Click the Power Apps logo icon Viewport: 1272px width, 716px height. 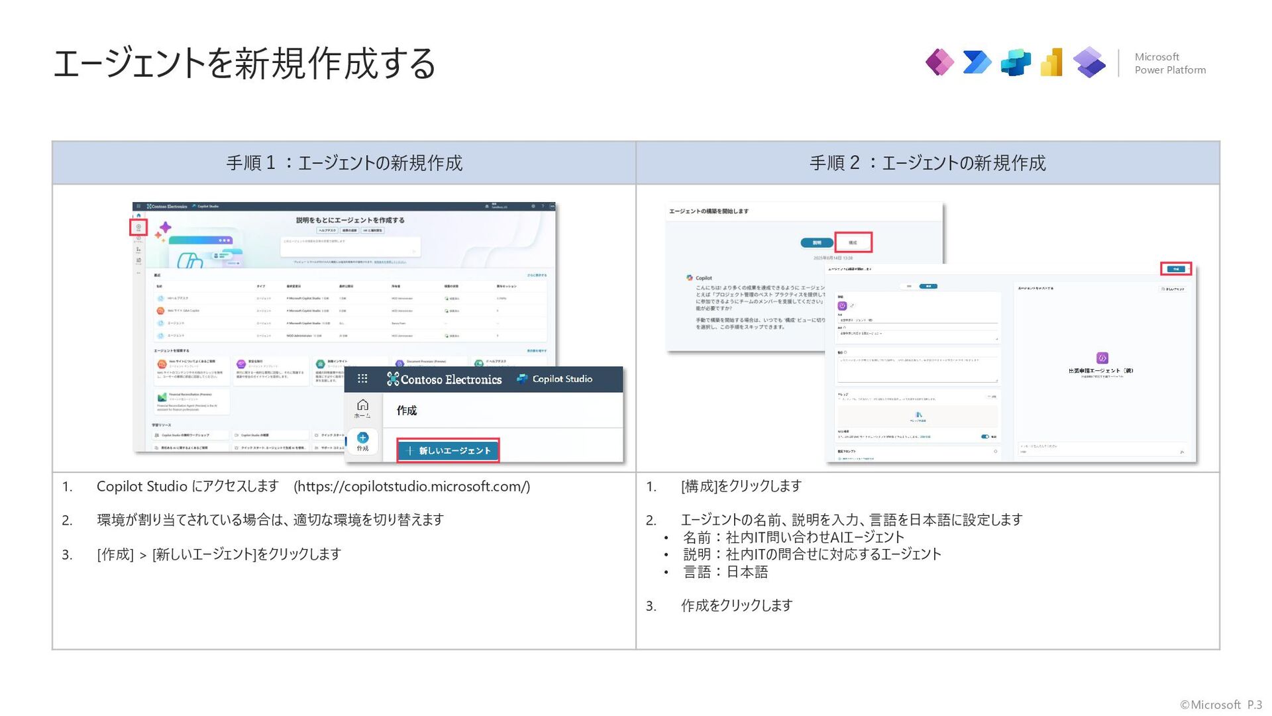(x=939, y=63)
